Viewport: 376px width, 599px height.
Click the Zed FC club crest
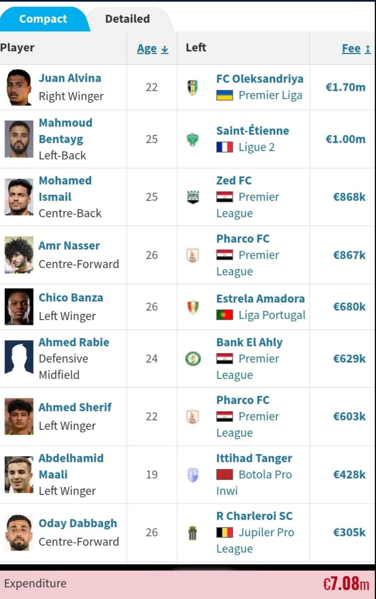pyautogui.click(x=193, y=197)
